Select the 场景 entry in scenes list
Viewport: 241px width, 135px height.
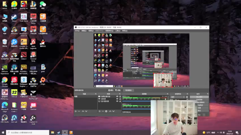tap(86, 96)
